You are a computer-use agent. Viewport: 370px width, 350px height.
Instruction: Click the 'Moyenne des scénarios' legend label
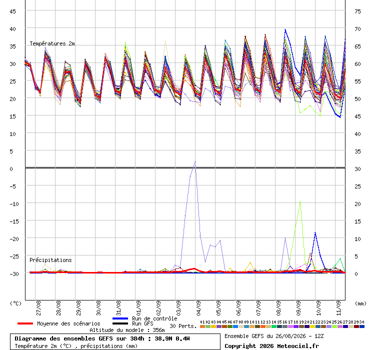click(x=68, y=323)
